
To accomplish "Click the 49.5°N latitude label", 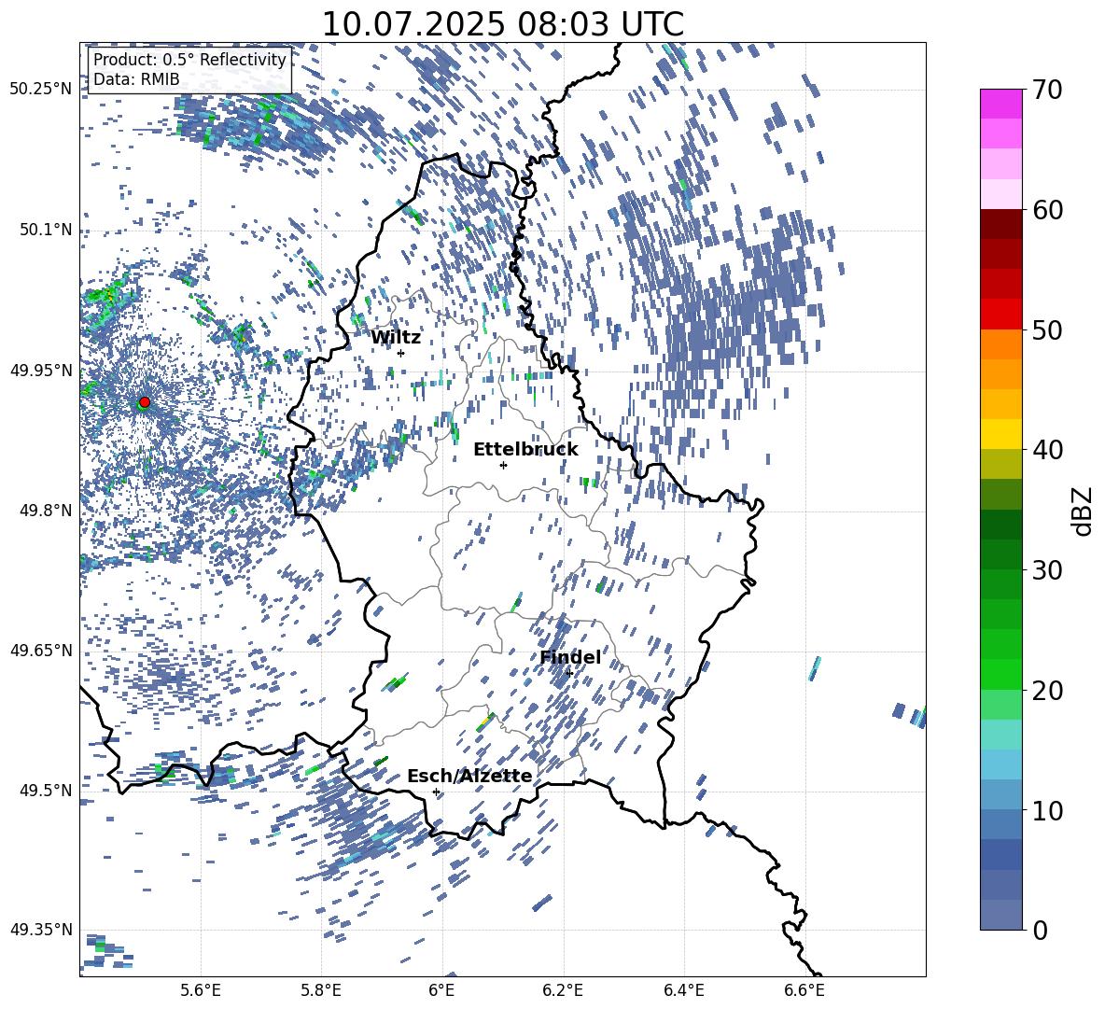I will (45, 790).
